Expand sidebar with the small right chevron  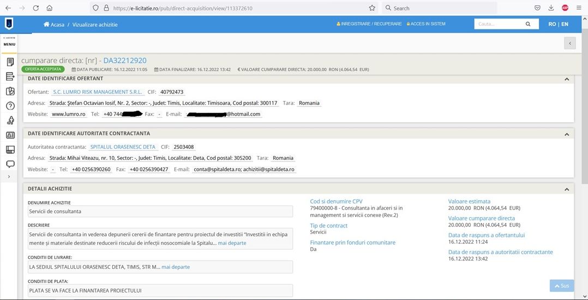[9, 177]
